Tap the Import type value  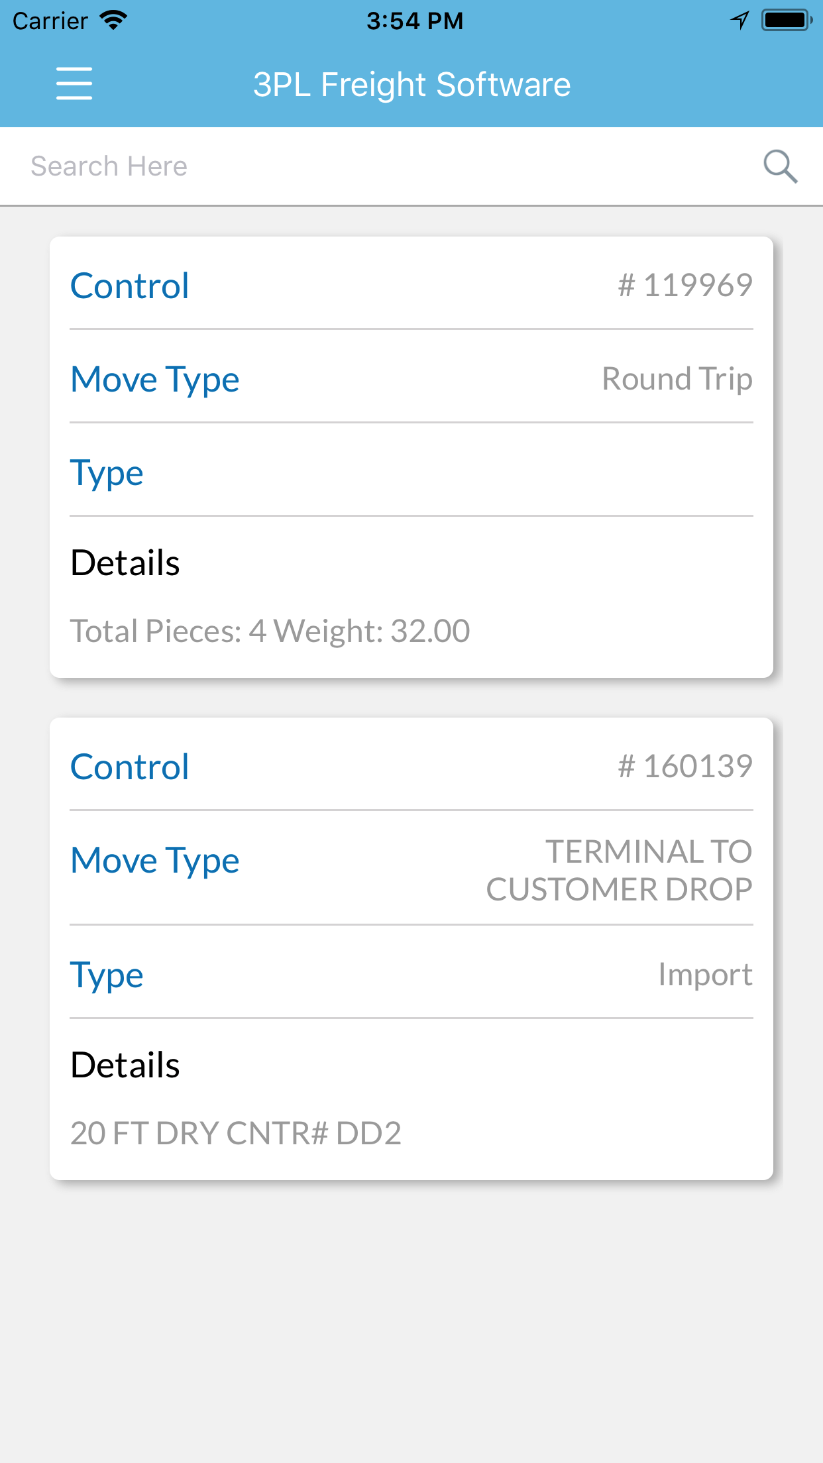704,975
